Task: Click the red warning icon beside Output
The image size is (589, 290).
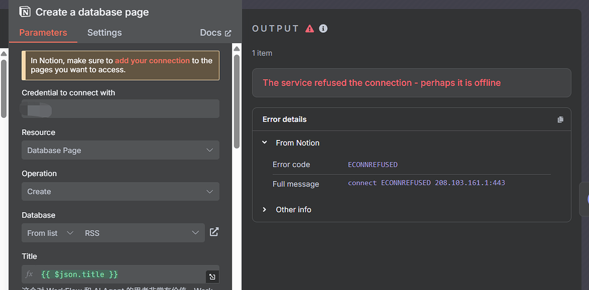Action: click(310, 28)
